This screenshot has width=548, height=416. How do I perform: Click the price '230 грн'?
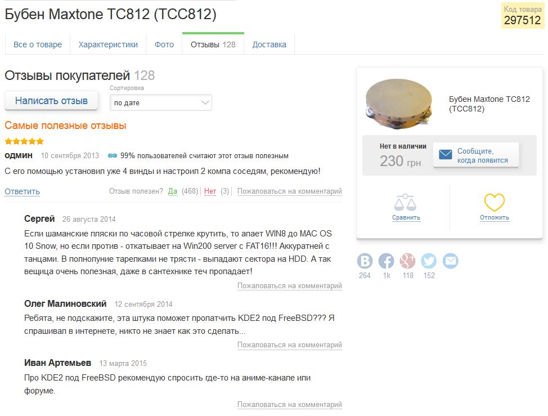pyautogui.click(x=400, y=161)
